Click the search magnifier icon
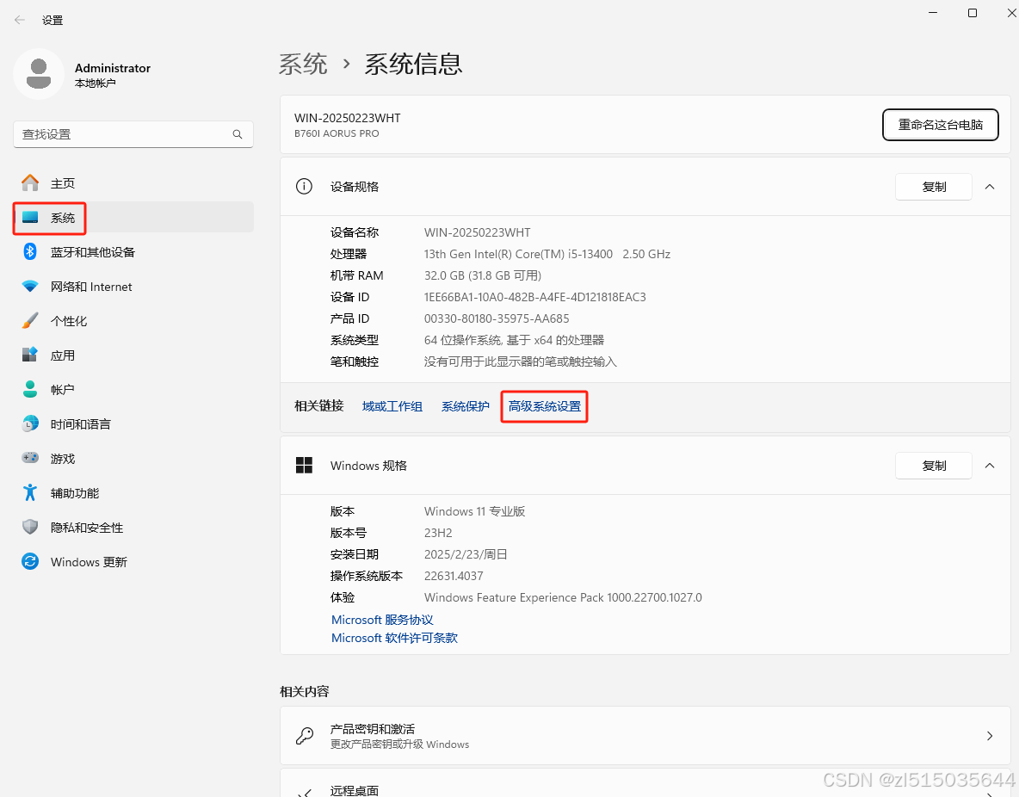Screen dimensions: 1019x797 (x=238, y=134)
